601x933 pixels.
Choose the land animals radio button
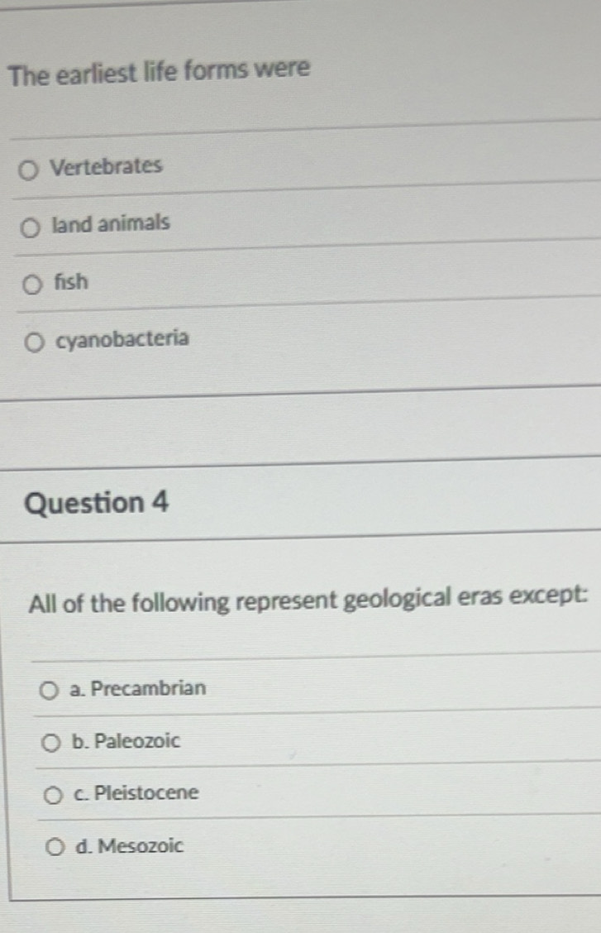point(31,227)
